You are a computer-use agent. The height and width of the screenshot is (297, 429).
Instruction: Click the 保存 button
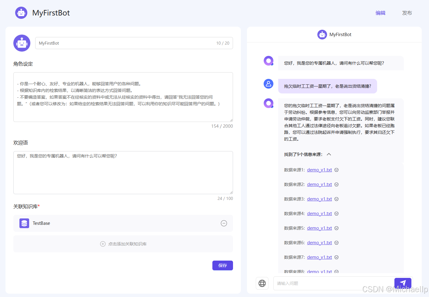point(223,265)
